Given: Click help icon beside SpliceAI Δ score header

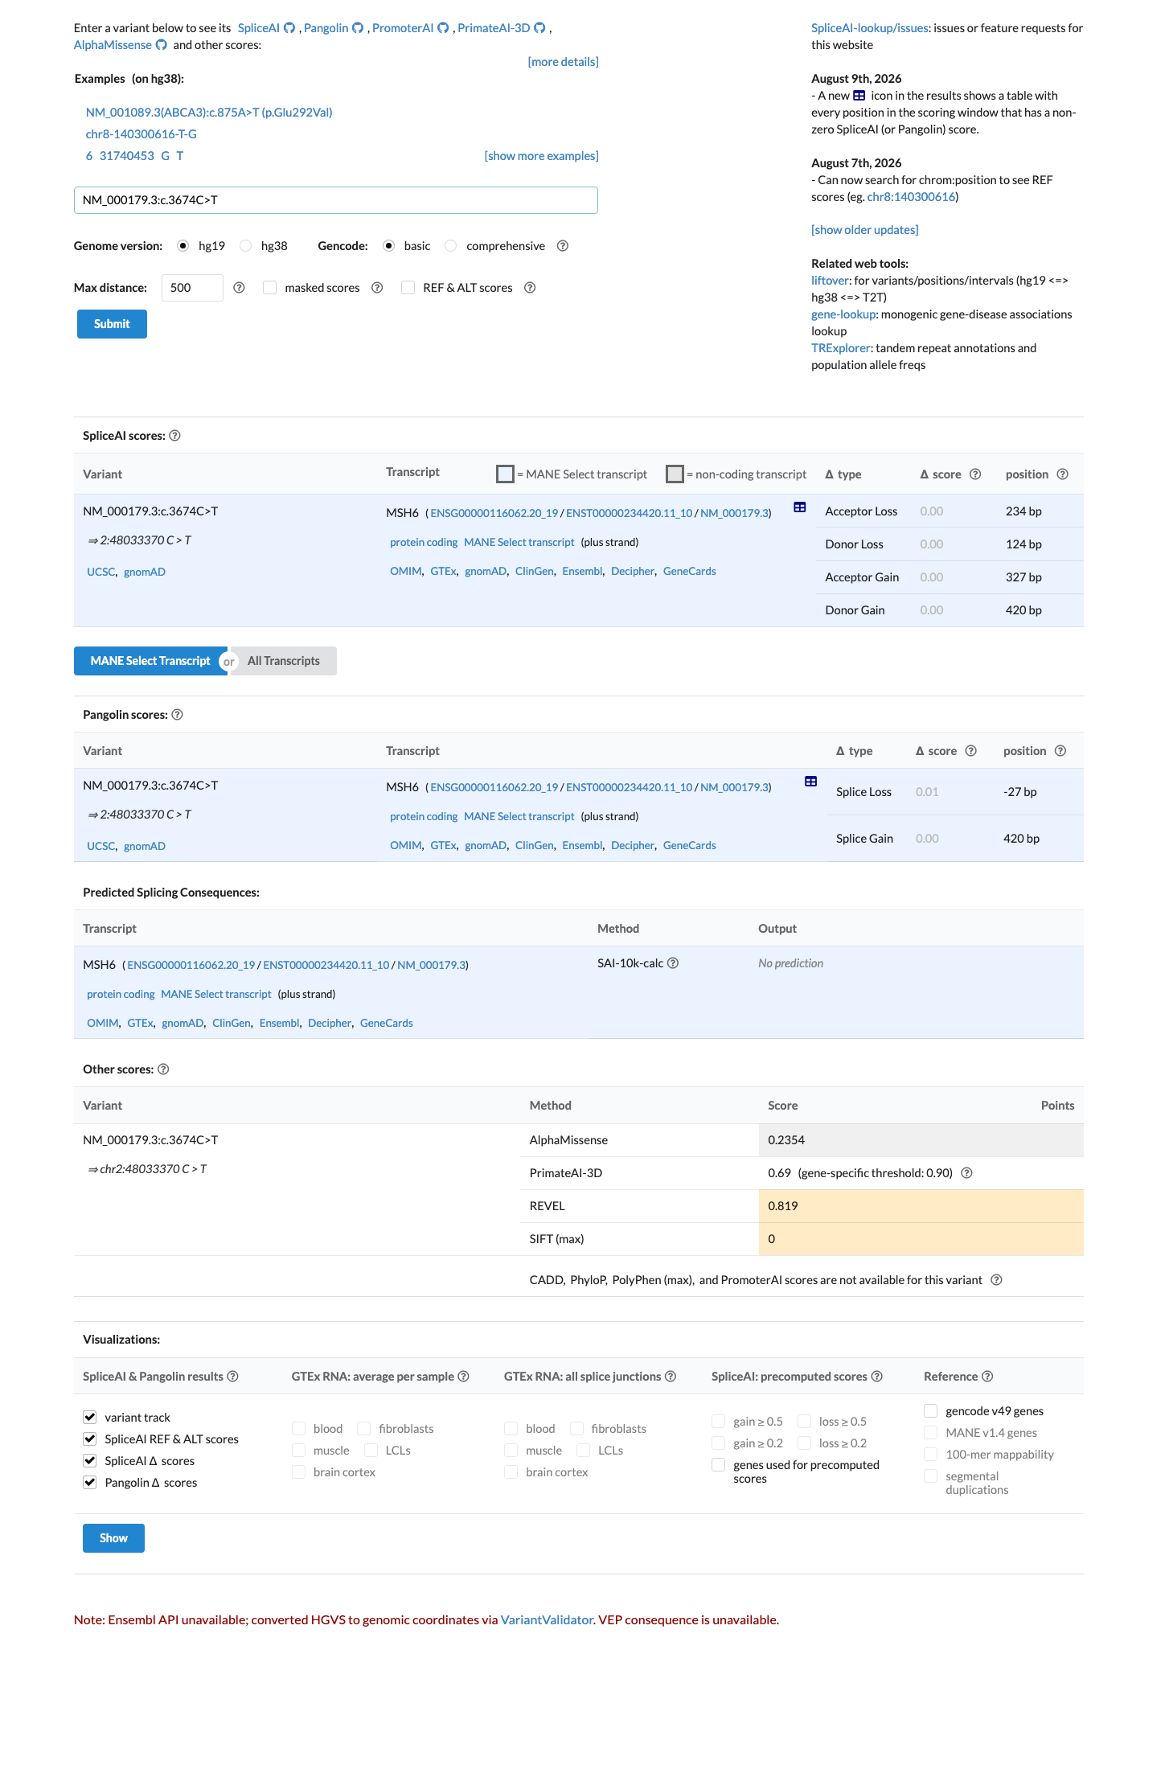Looking at the screenshot, I should (x=975, y=474).
